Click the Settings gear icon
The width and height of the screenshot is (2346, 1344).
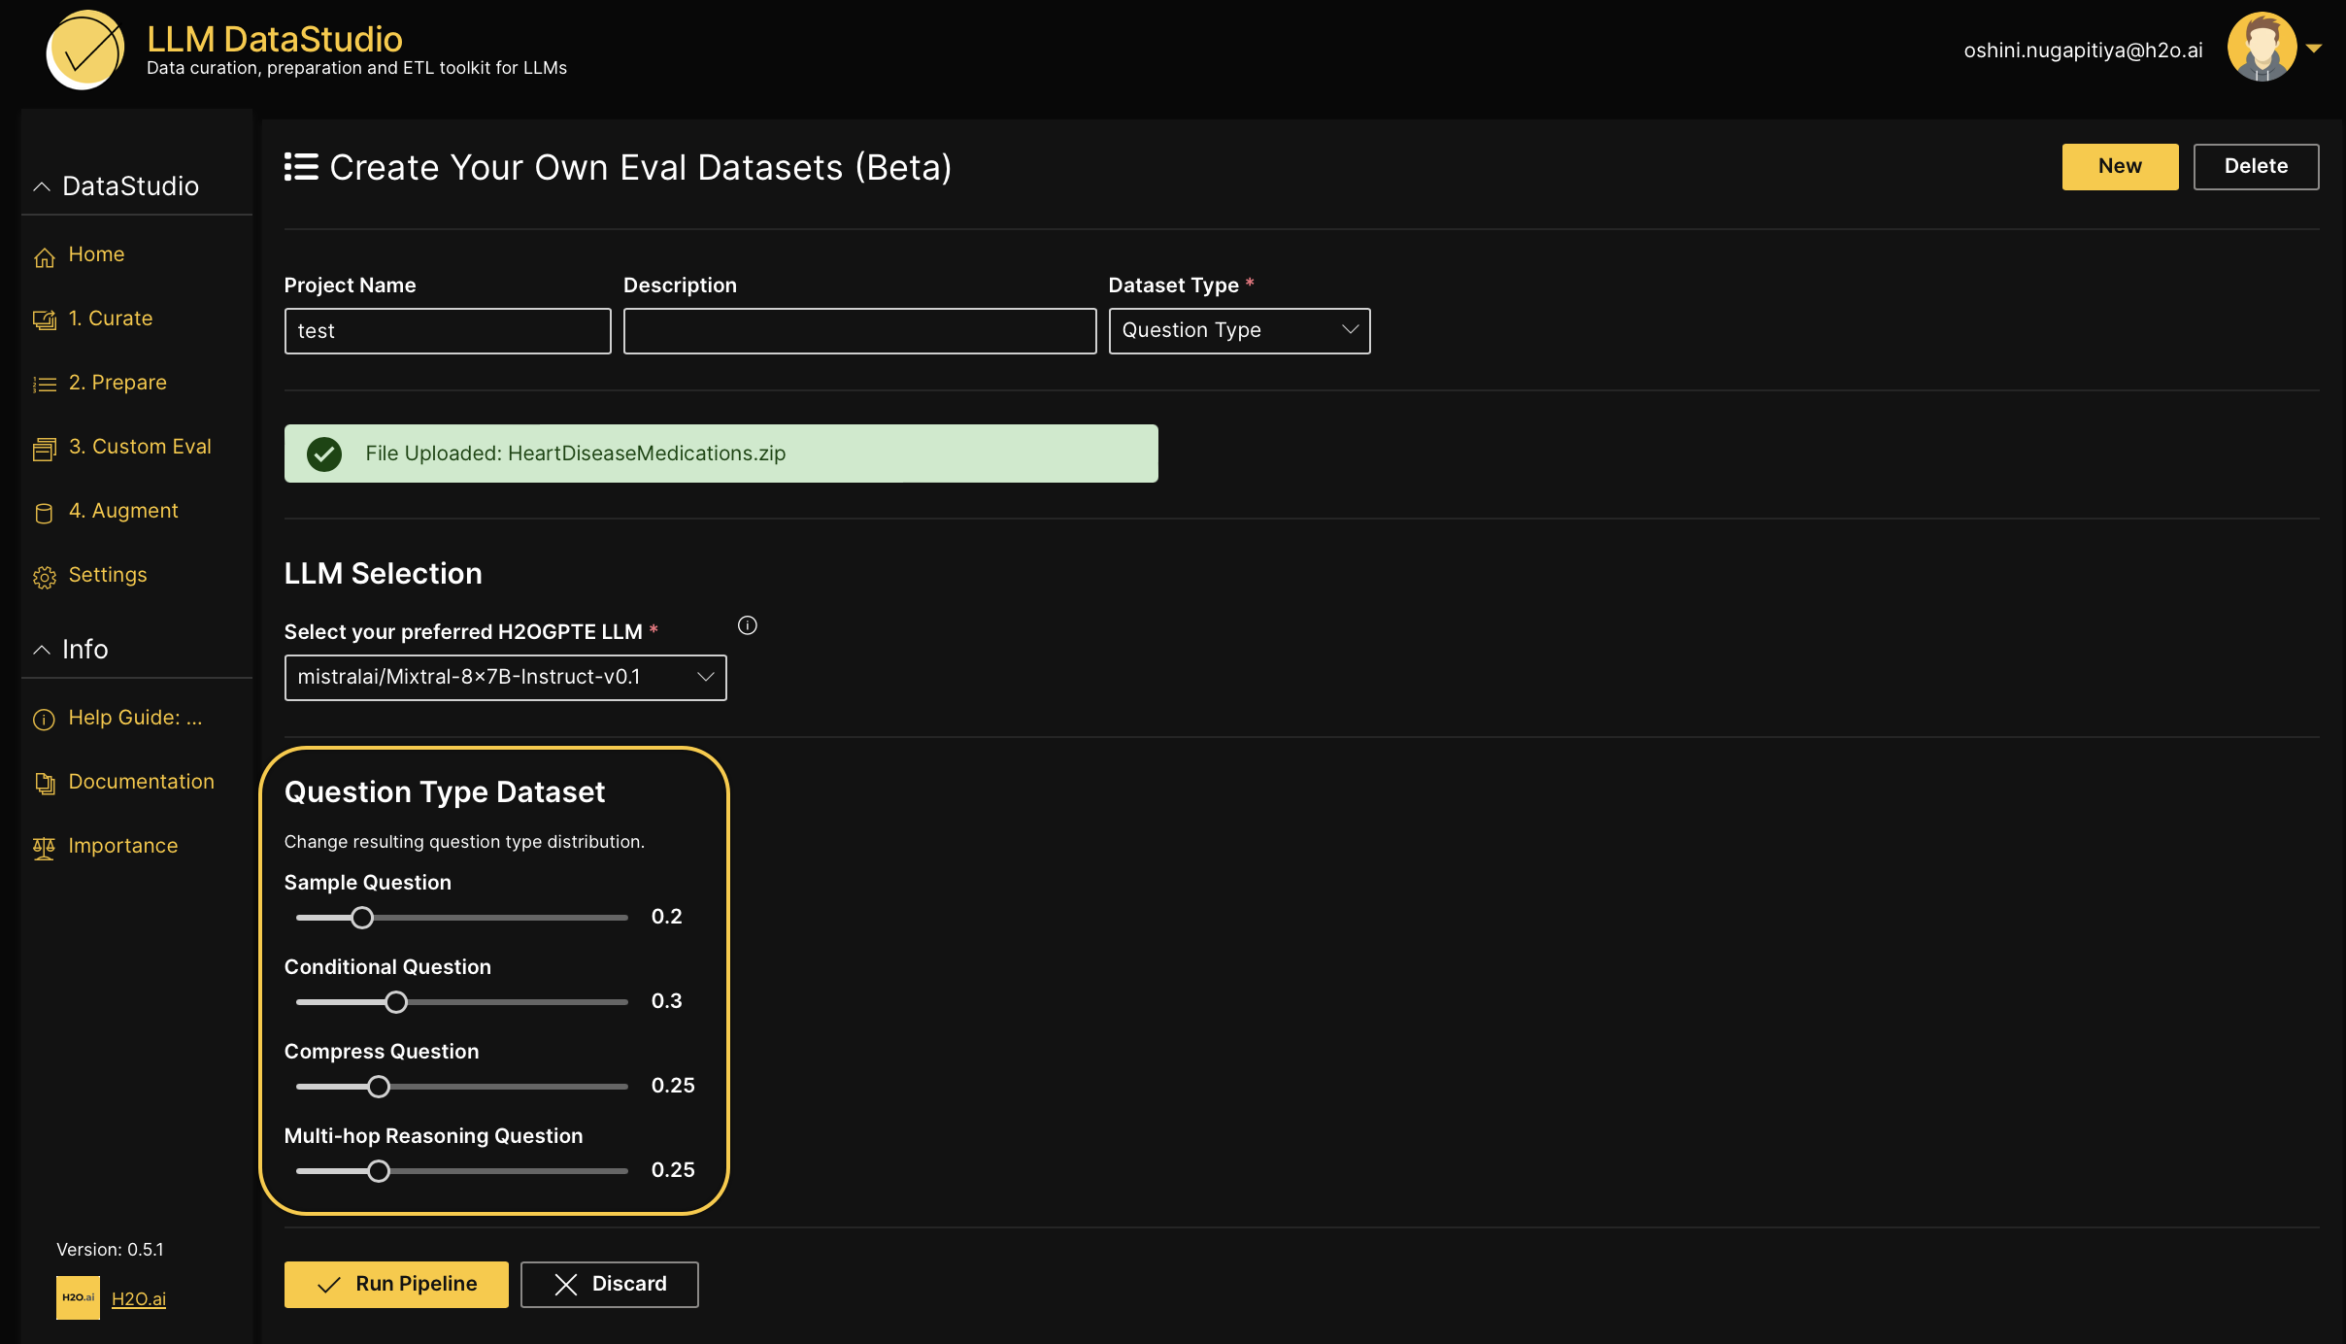click(44, 577)
